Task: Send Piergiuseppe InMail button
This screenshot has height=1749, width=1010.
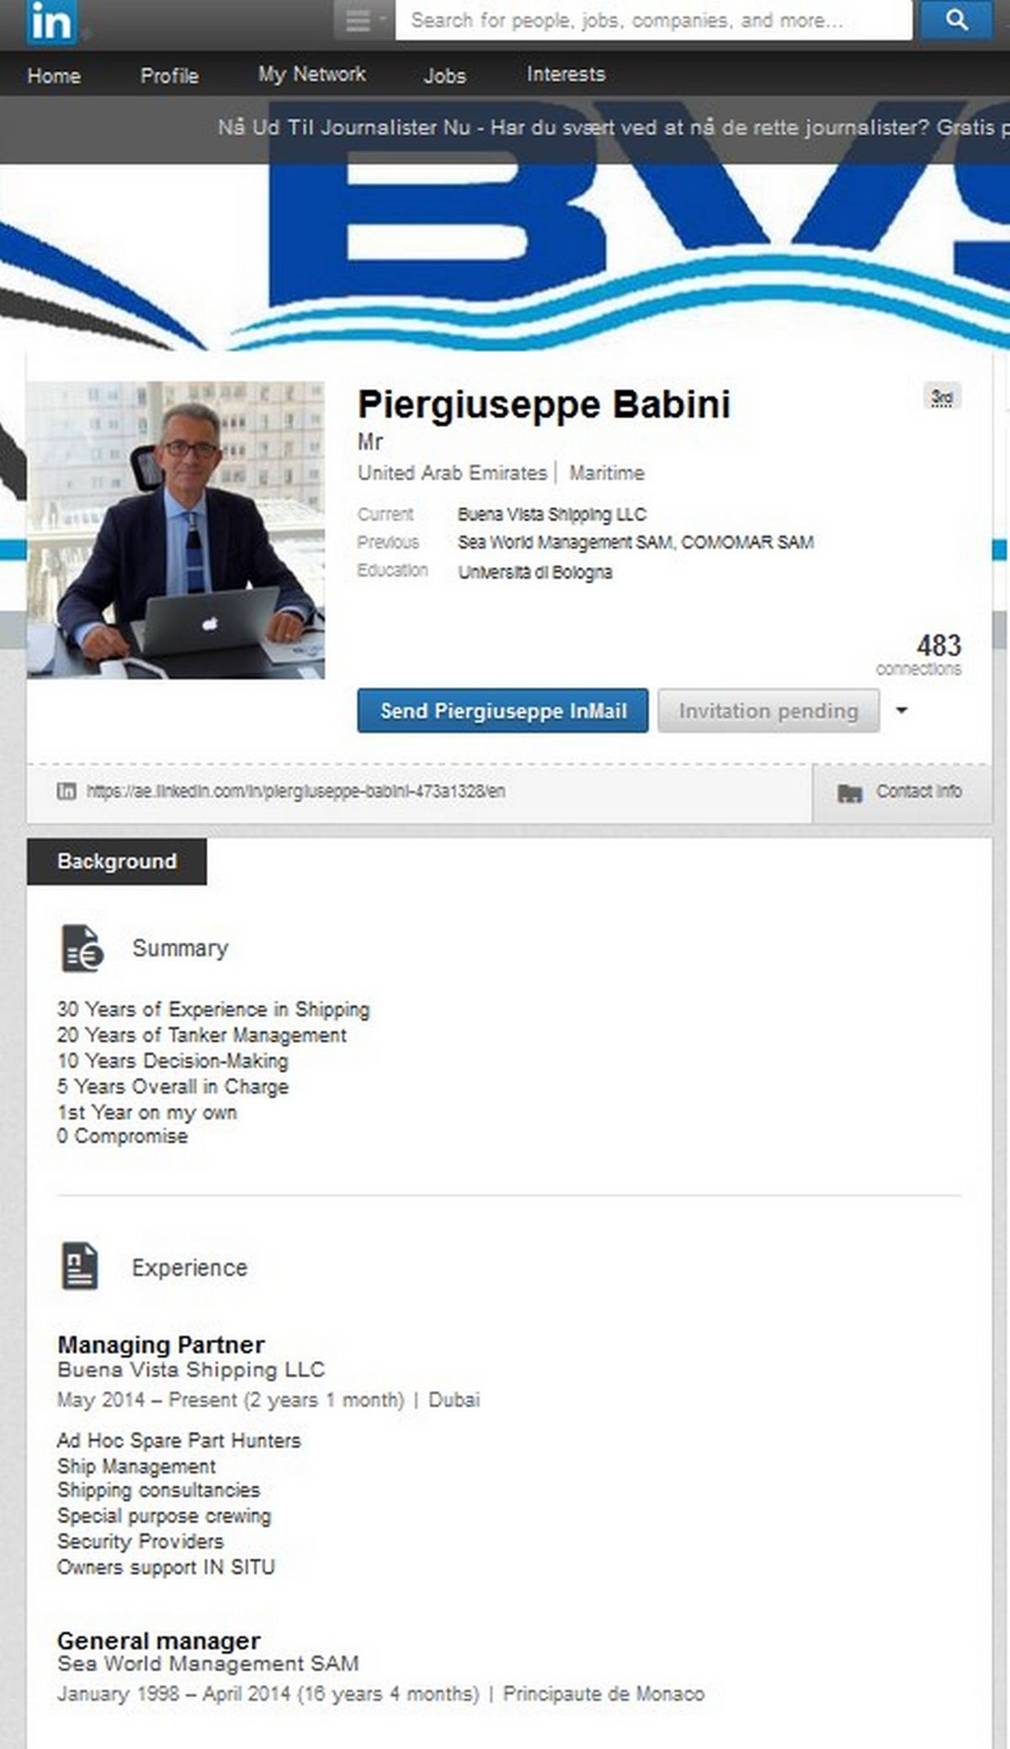Action: [502, 711]
